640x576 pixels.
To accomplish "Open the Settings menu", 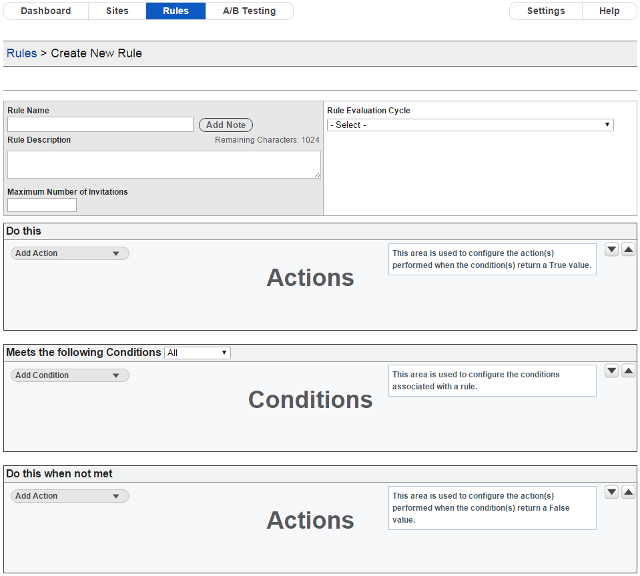I will (546, 11).
